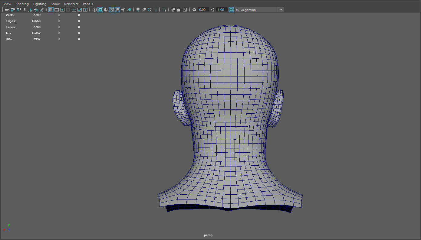Open the Show menu
This screenshot has height=240, width=421.
[x=55, y=4]
